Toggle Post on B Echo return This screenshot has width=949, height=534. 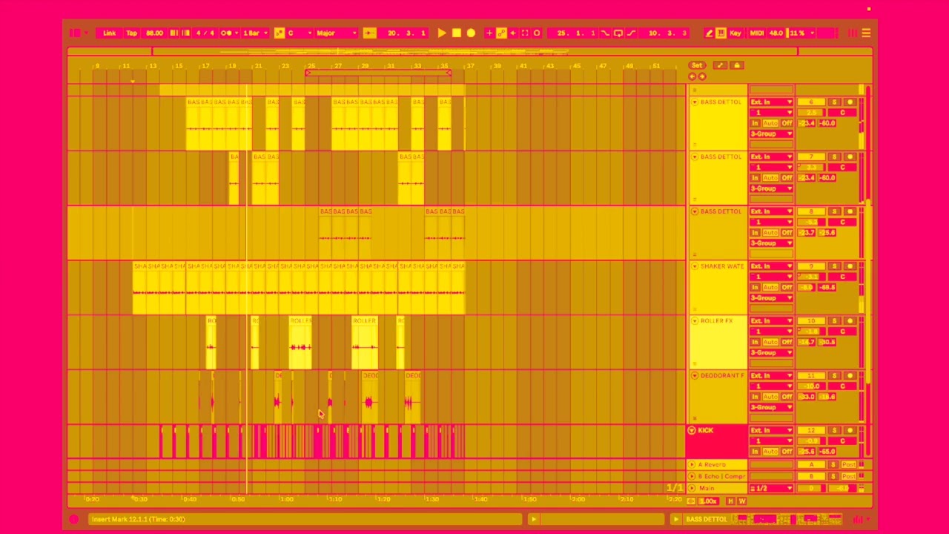(x=850, y=476)
